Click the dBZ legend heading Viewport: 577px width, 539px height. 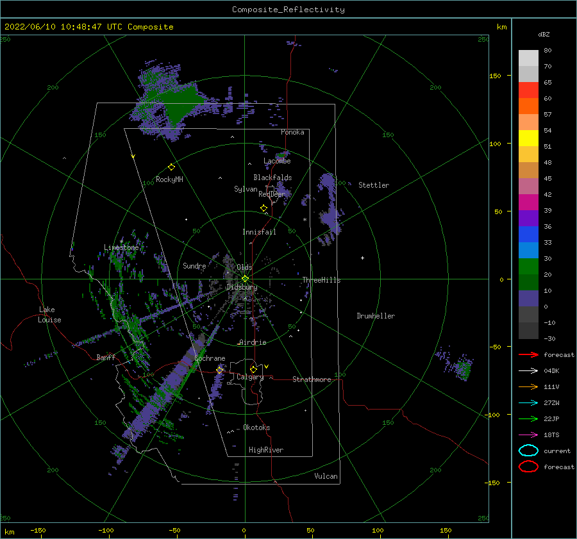[544, 34]
